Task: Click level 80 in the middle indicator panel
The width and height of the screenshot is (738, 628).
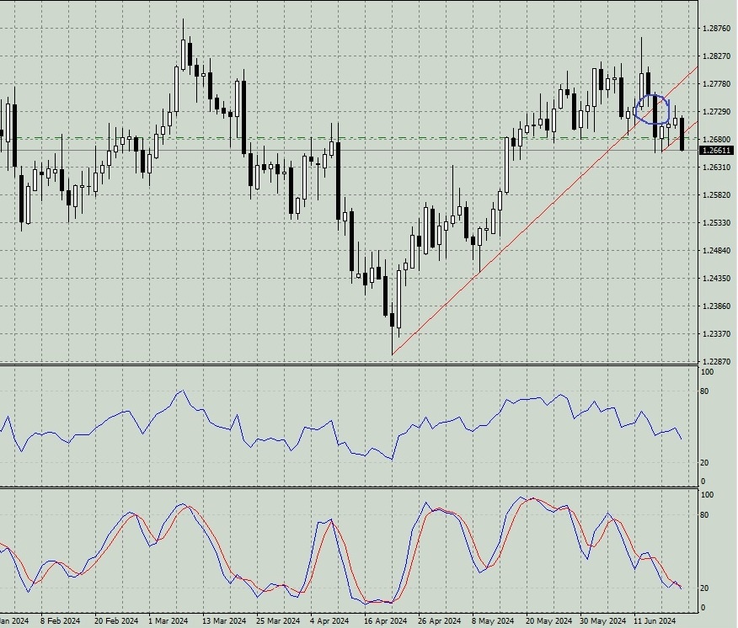Action: (x=704, y=391)
